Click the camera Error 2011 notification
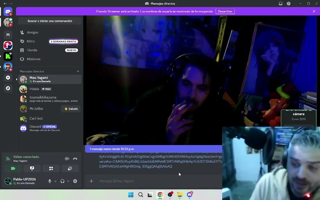Image resolution: width=320 pixels, height=200 pixels. click(x=299, y=118)
